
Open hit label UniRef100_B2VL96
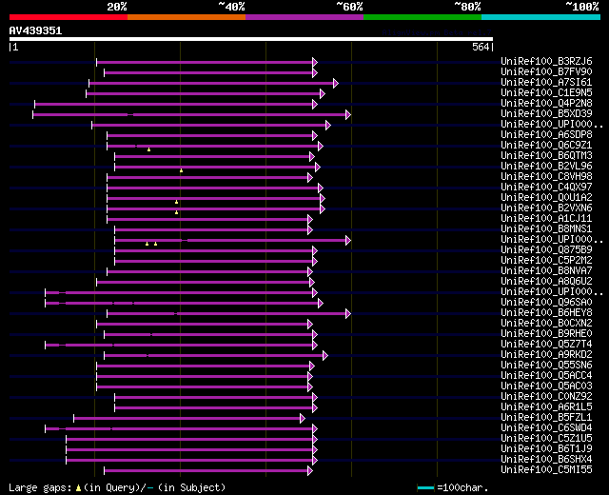546,167
